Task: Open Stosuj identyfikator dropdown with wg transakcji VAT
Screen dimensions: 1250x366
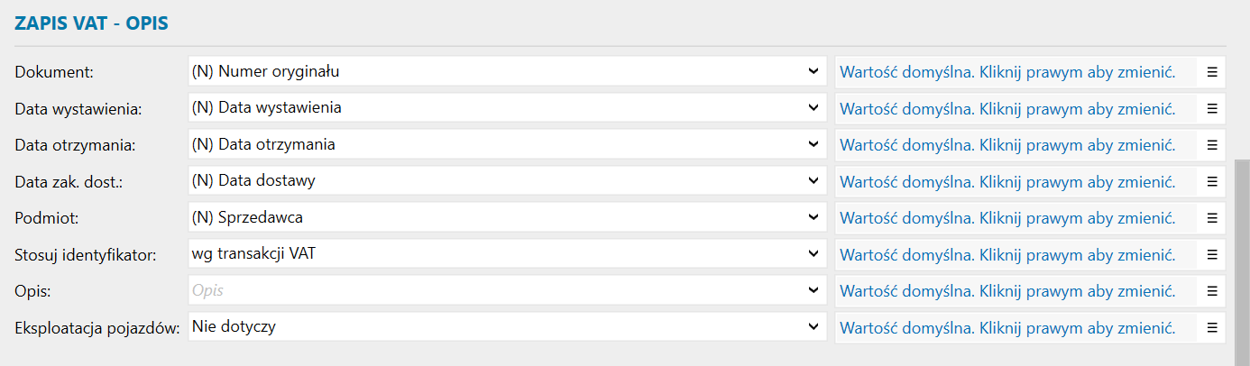Action: tap(813, 254)
